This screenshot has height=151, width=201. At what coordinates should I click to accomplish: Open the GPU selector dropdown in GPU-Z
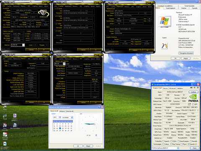tap(178, 148)
